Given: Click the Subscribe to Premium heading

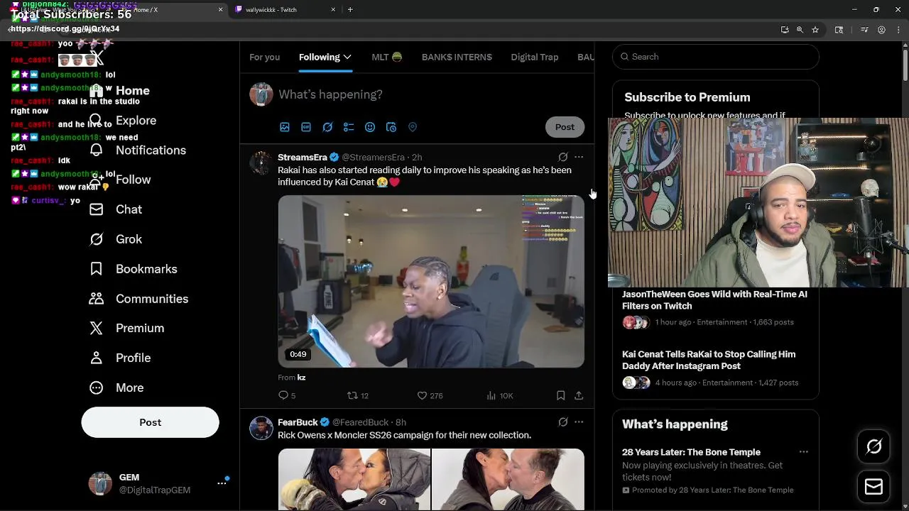Looking at the screenshot, I should 687,97.
